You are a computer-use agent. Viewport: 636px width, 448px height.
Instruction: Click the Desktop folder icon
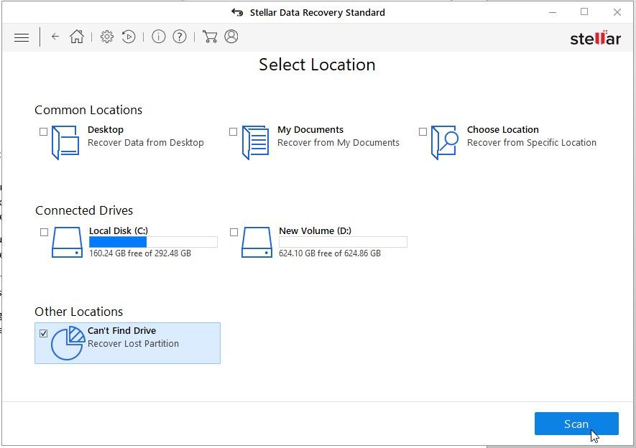[x=65, y=142]
